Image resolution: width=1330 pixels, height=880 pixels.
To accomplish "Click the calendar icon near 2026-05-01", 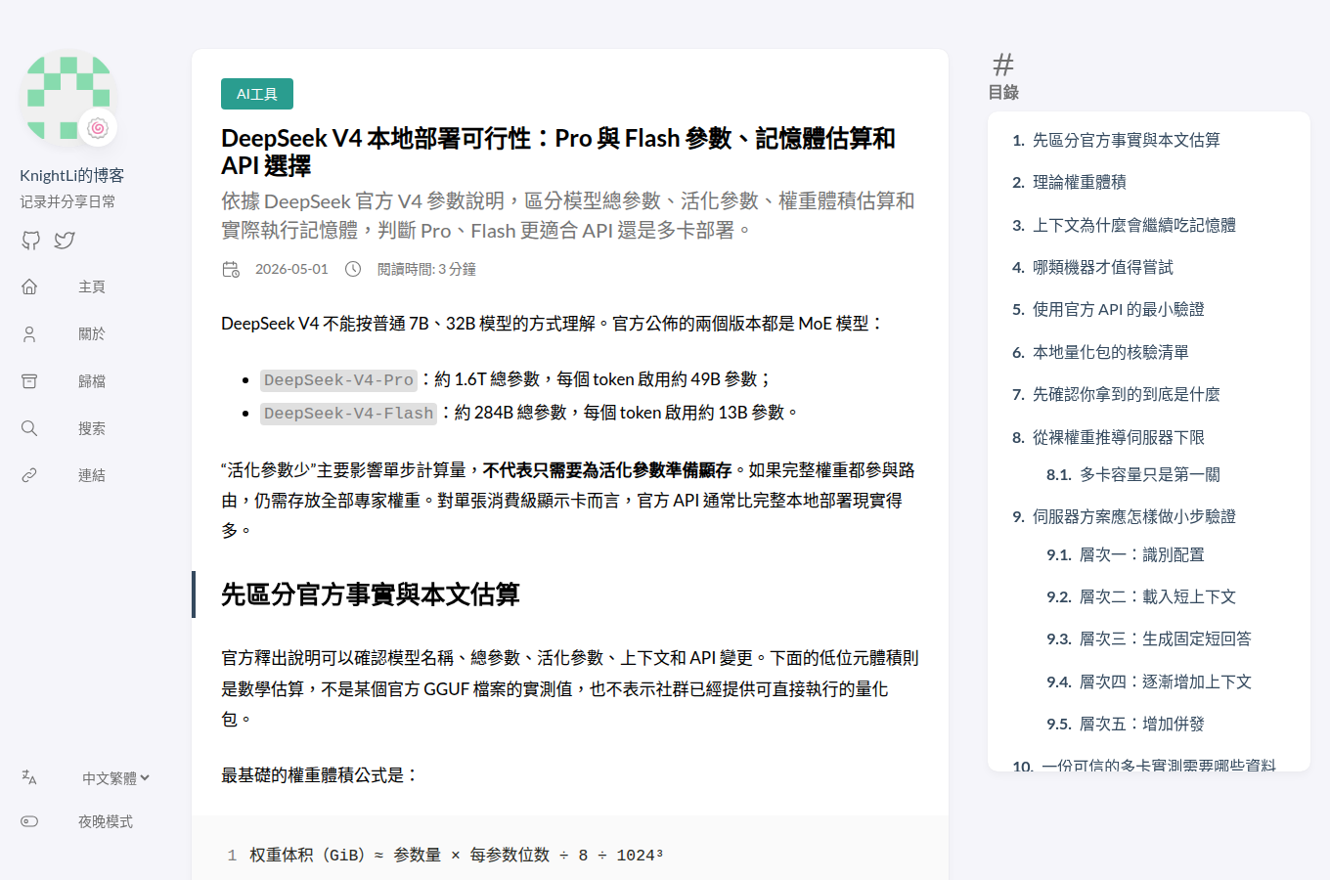I will [231, 269].
